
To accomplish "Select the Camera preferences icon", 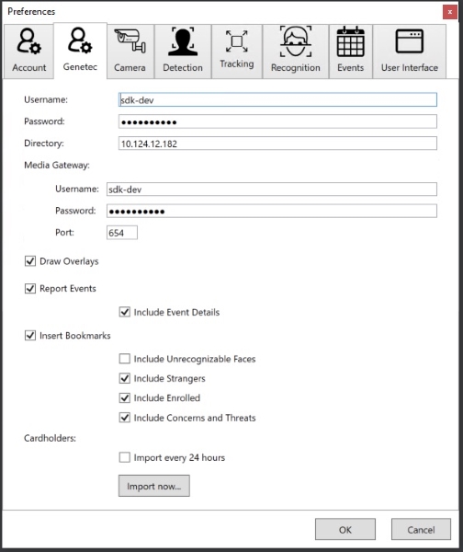I will [130, 41].
